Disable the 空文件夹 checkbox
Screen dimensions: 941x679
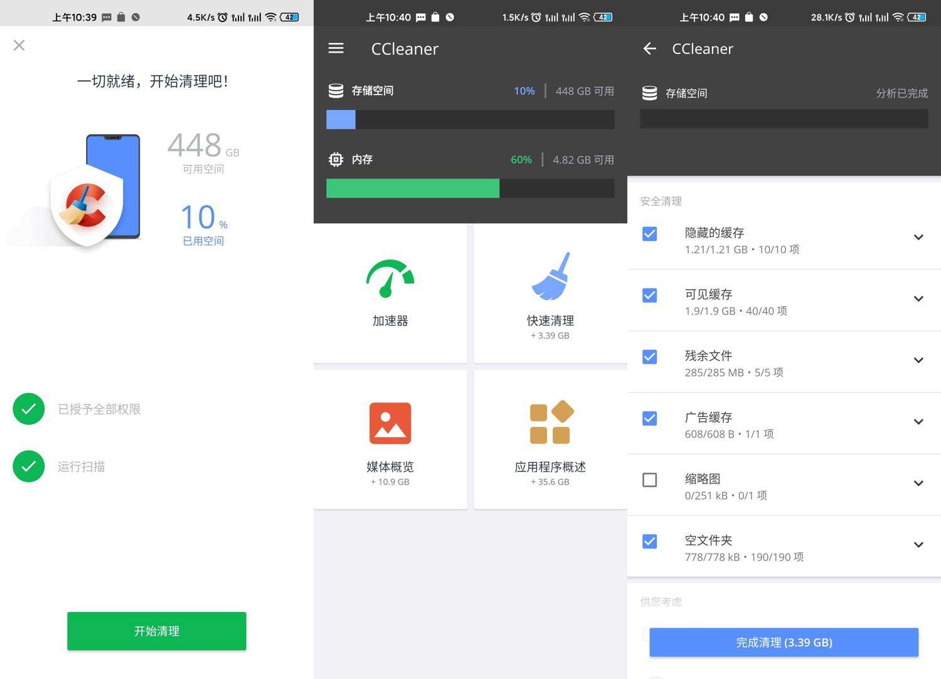point(649,540)
